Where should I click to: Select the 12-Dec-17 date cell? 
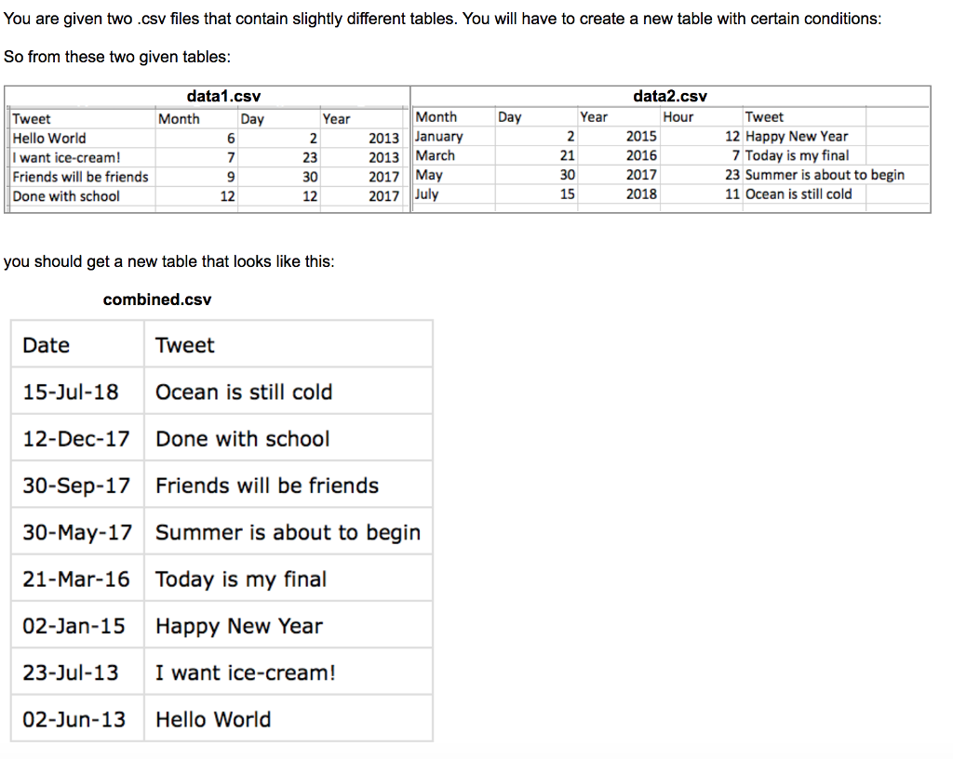77,438
